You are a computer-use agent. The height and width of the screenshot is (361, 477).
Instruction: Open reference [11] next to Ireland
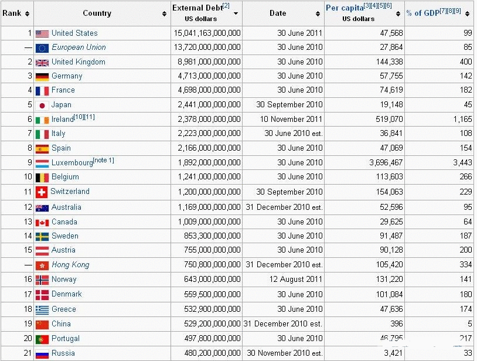[x=90, y=117]
